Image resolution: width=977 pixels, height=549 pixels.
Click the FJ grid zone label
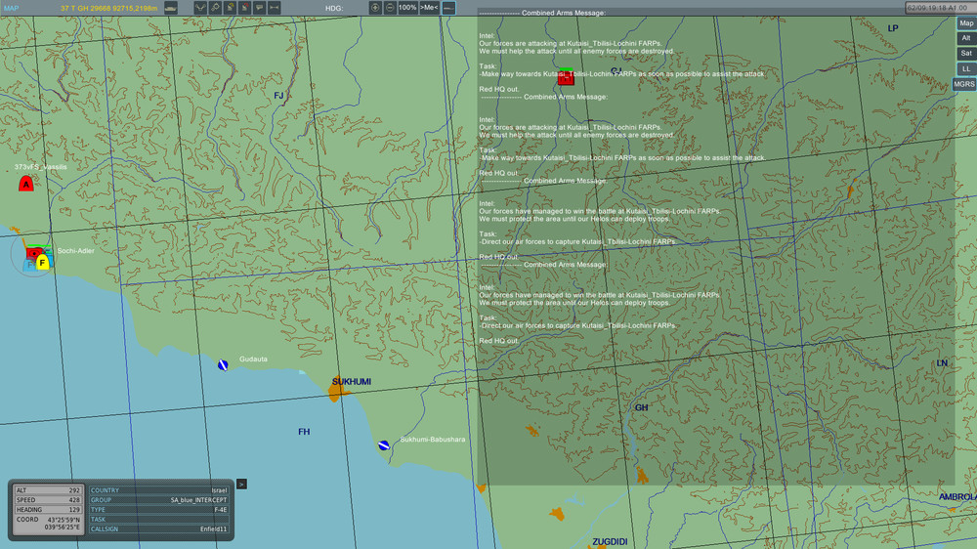[278, 96]
